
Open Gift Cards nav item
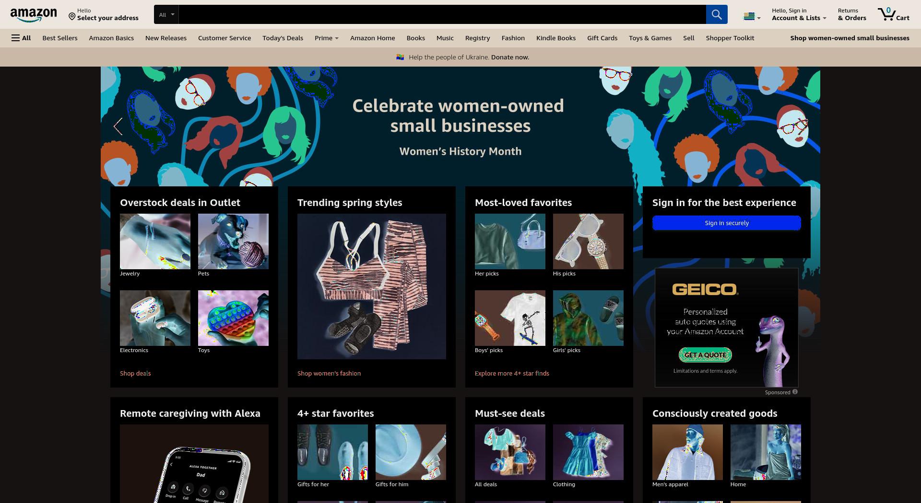[602, 38]
